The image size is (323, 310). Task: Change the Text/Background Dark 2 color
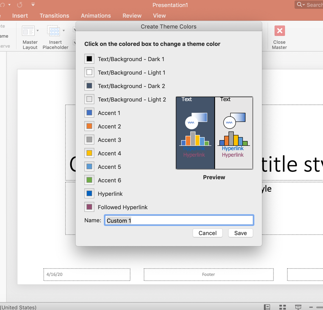89,86
